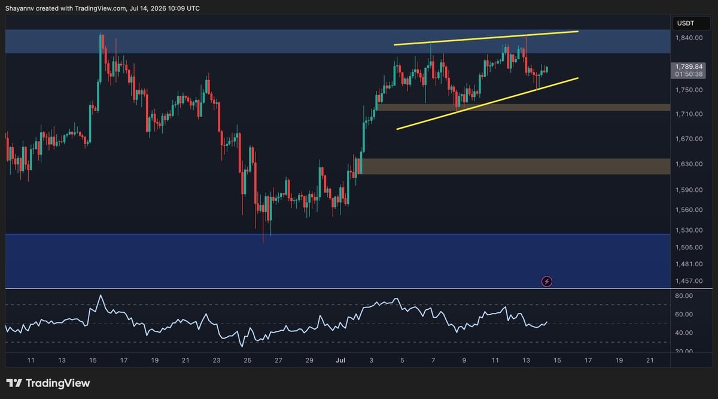
Task: Click the 23 date label on time axis
Action: 217,361
